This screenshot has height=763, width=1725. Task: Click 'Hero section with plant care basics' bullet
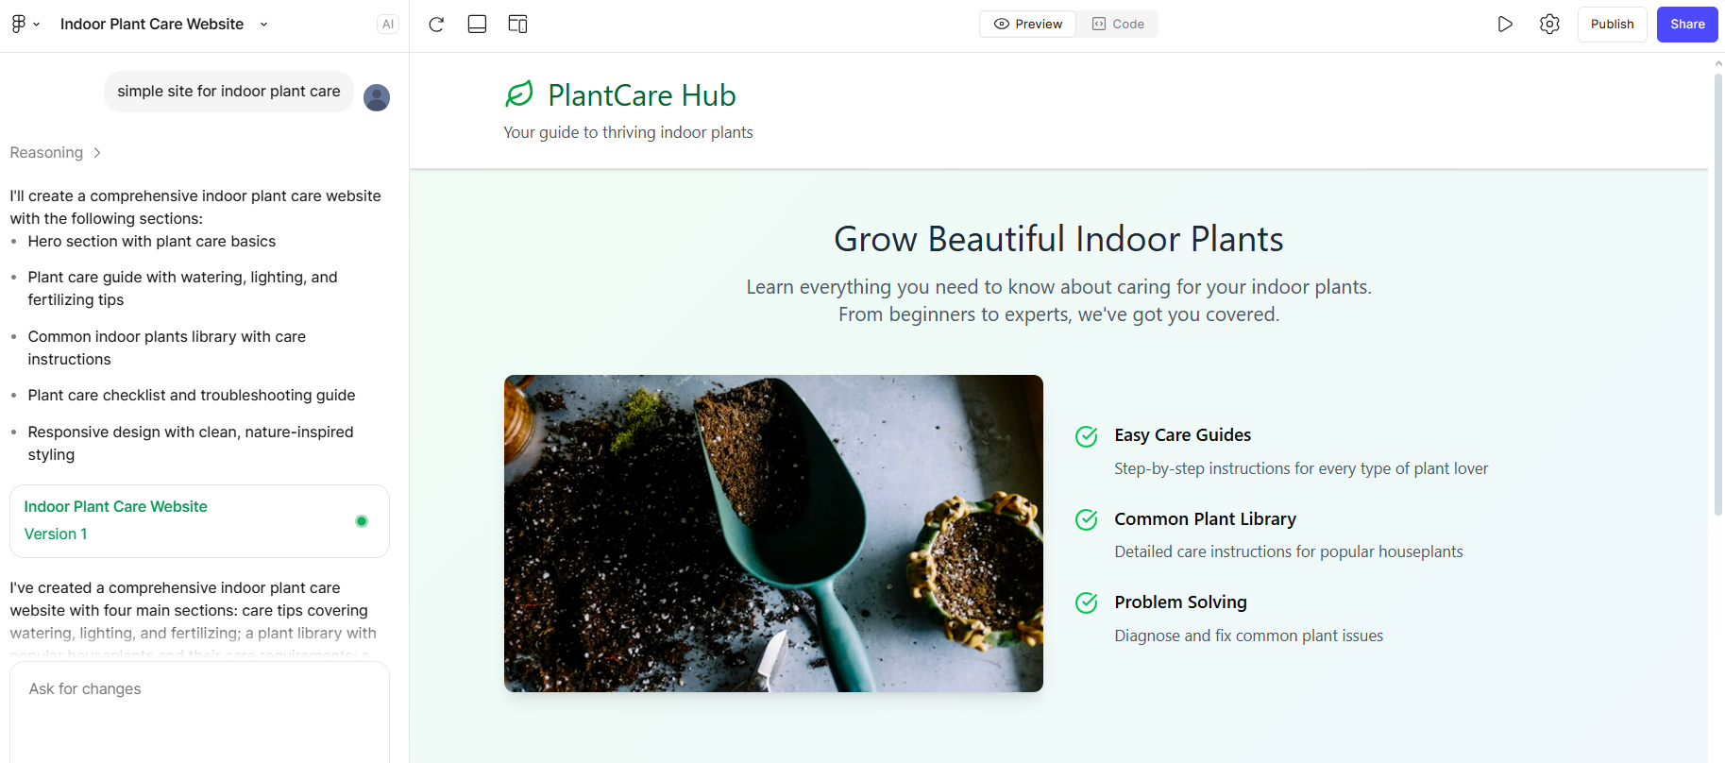(152, 242)
